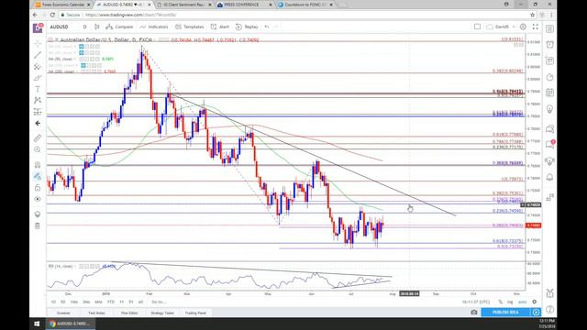Open the Windows Start menu
The image size is (587, 330).
point(37,324)
